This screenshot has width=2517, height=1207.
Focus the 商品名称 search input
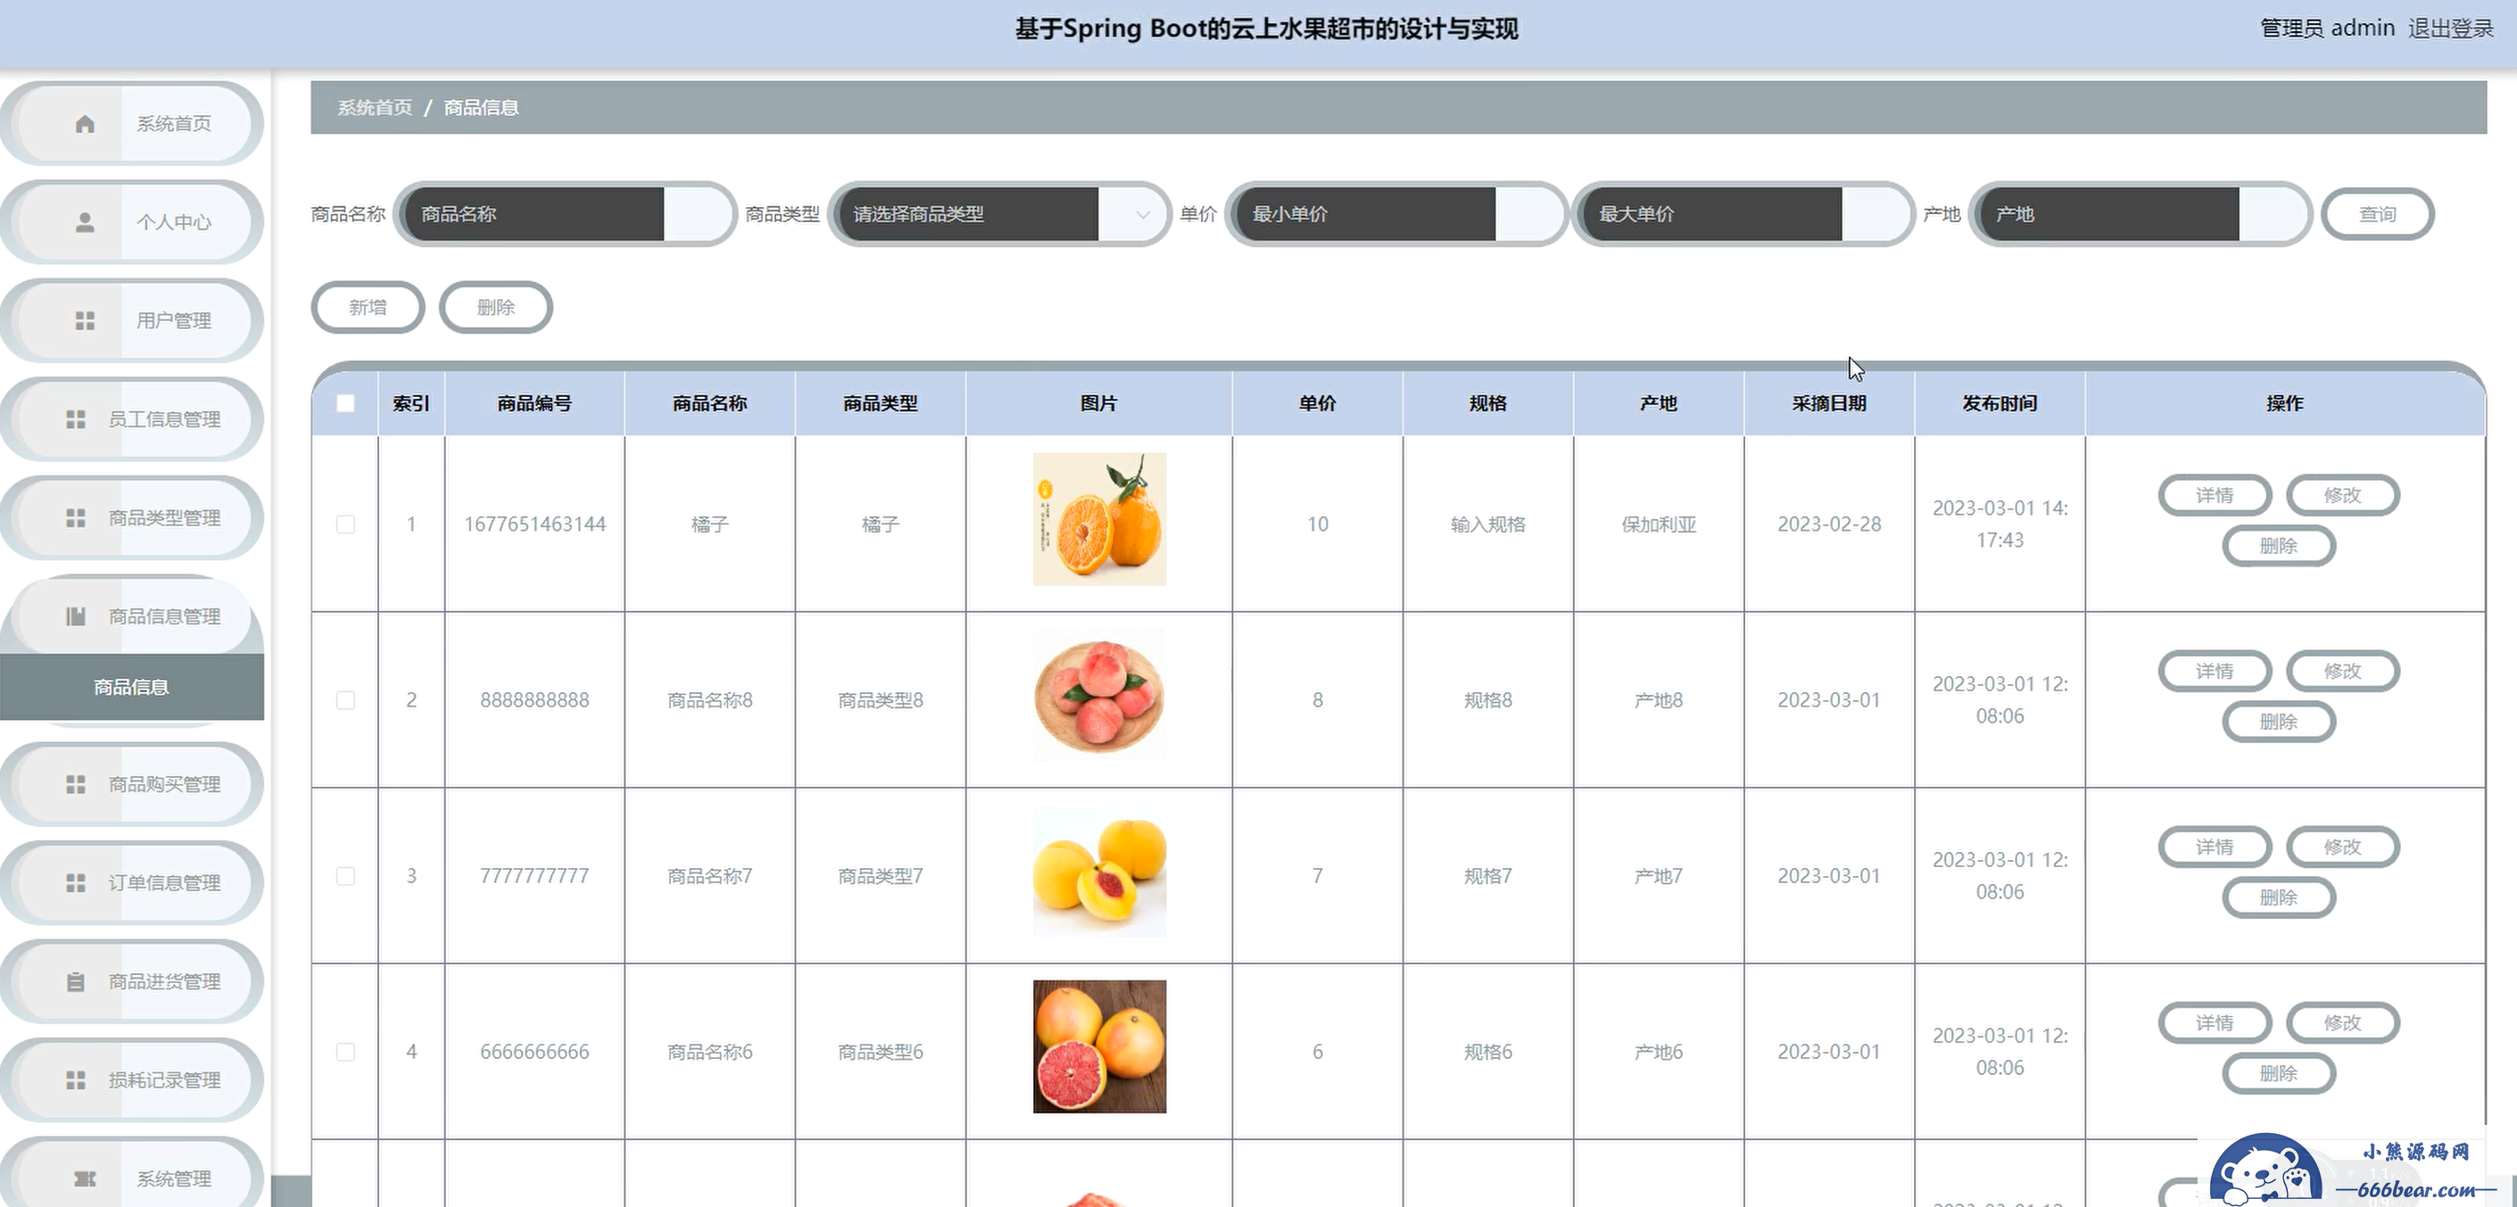[565, 214]
